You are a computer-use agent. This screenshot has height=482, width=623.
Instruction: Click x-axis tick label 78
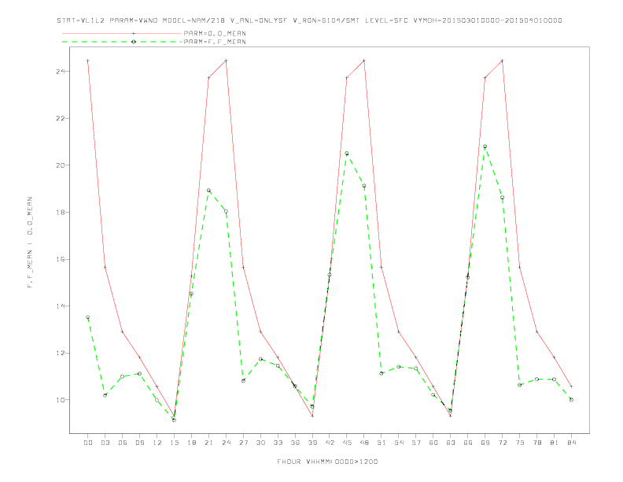536,443
